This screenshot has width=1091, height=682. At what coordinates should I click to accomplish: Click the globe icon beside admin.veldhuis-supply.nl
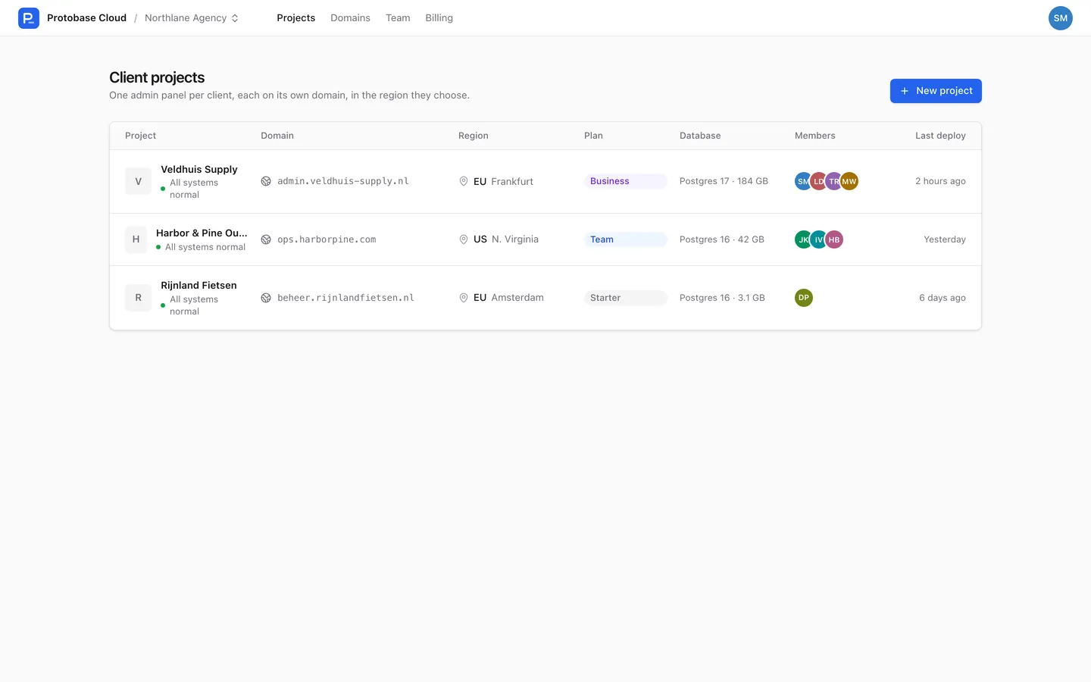266,181
